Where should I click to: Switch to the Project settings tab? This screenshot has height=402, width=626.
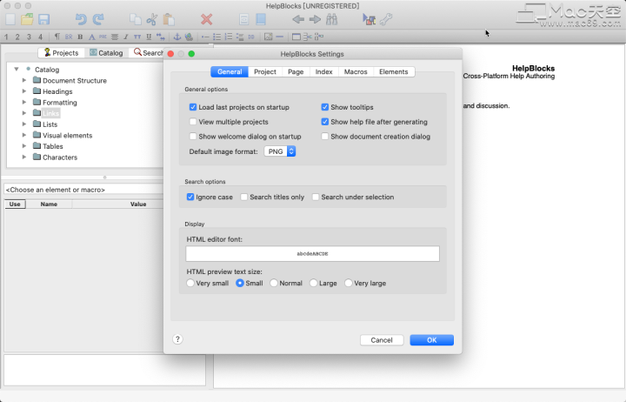tap(265, 72)
